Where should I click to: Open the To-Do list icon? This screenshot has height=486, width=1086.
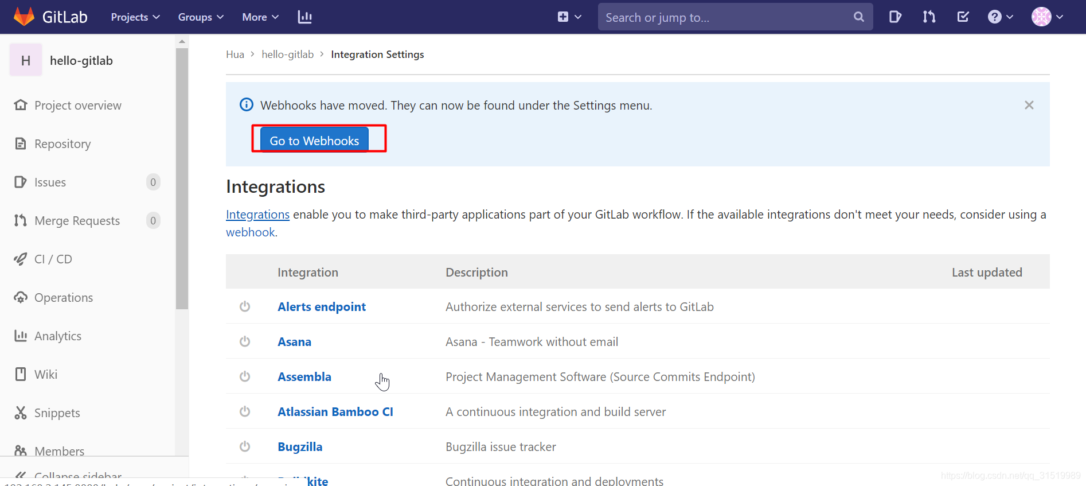(x=963, y=17)
